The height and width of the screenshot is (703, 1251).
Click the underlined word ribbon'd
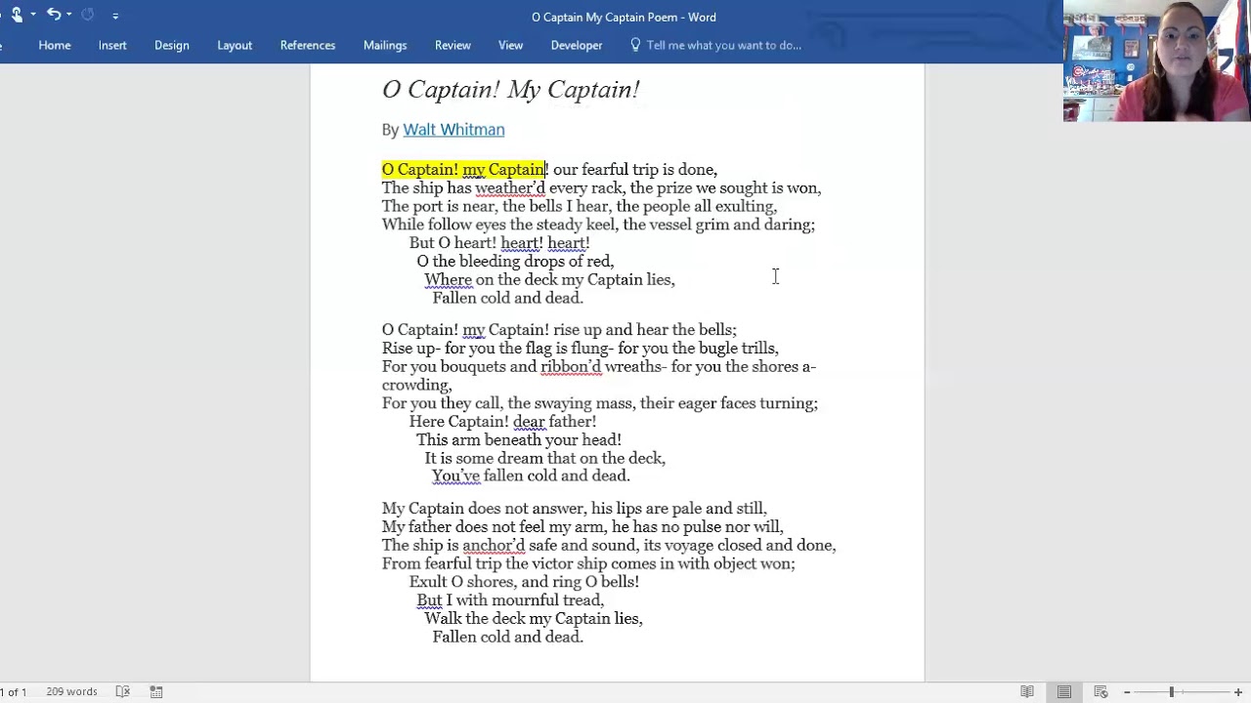pos(571,366)
